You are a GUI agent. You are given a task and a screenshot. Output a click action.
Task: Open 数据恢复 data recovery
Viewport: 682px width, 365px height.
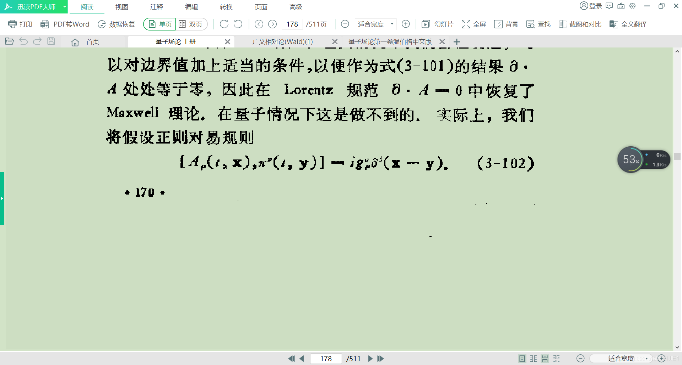tap(117, 24)
